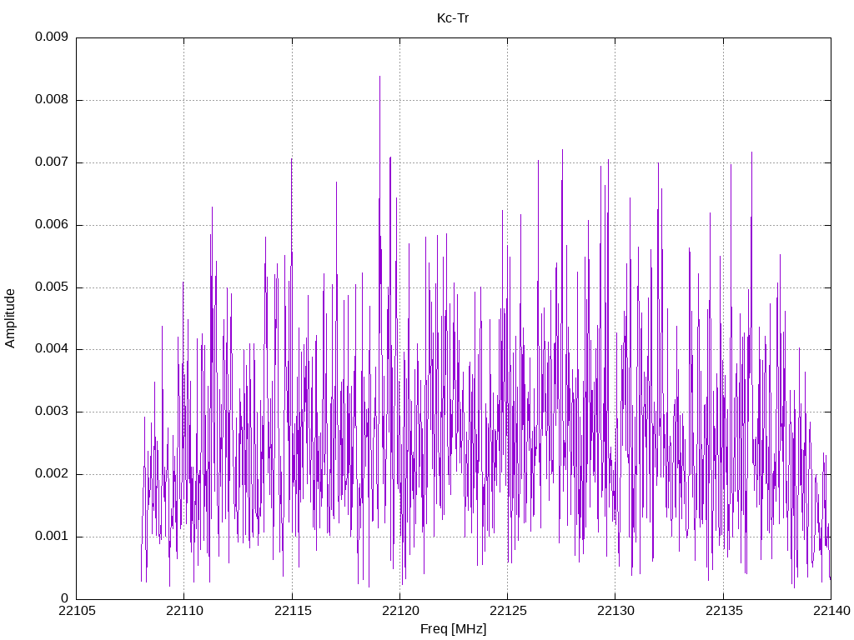This screenshot has width=854, height=640.
Task: Click the Amplitude y-axis label
Action: (10, 318)
